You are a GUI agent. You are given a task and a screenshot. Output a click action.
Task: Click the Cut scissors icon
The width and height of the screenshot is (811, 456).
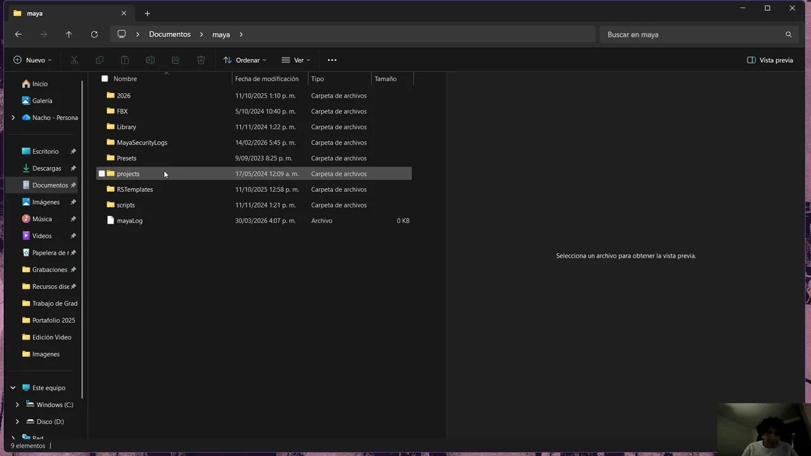tap(74, 60)
